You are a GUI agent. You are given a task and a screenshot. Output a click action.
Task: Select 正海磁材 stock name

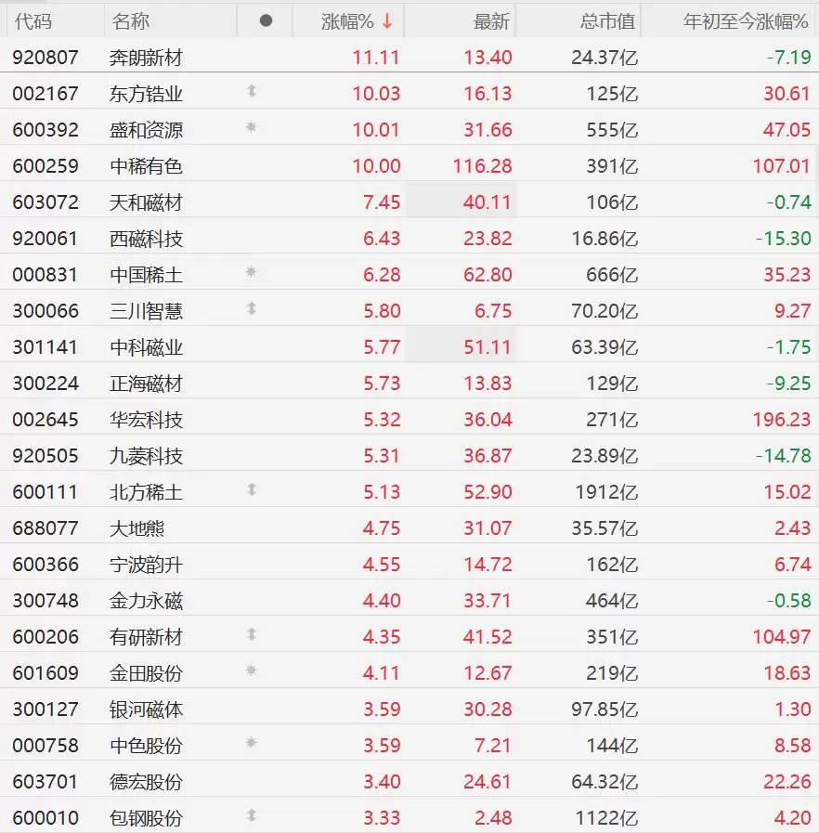(x=146, y=384)
